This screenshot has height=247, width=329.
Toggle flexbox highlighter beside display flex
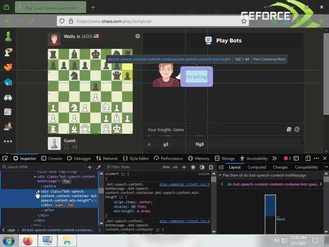click(x=133, y=206)
